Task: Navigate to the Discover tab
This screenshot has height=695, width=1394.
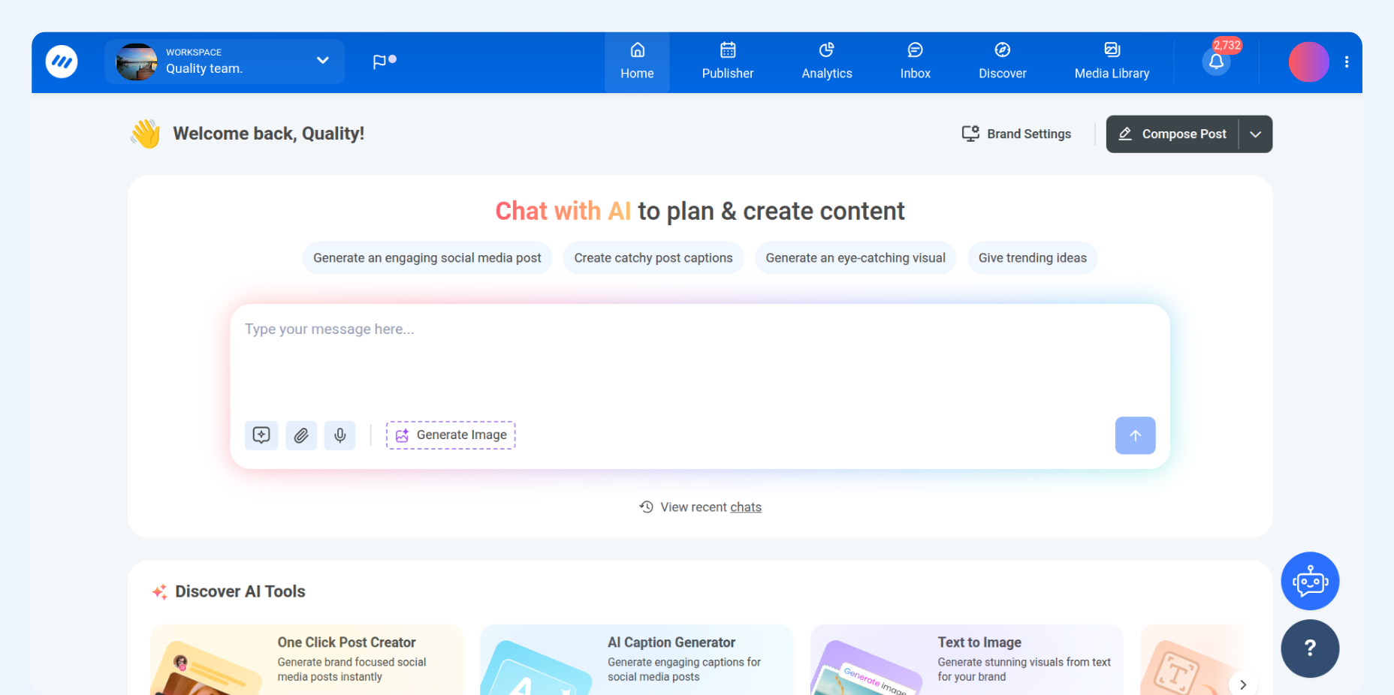Action: pos(1003,62)
